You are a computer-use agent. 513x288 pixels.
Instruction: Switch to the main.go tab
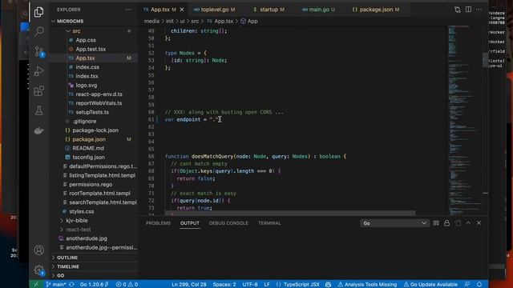(319, 10)
